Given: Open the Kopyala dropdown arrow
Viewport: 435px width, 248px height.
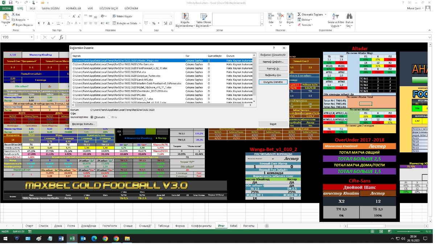Looking at the screenshot, I should 28,20.
